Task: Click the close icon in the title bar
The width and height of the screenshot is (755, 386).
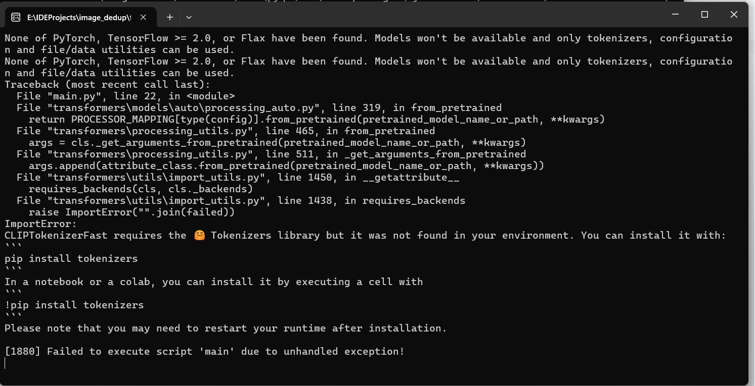Action: (x=733, y=14)
